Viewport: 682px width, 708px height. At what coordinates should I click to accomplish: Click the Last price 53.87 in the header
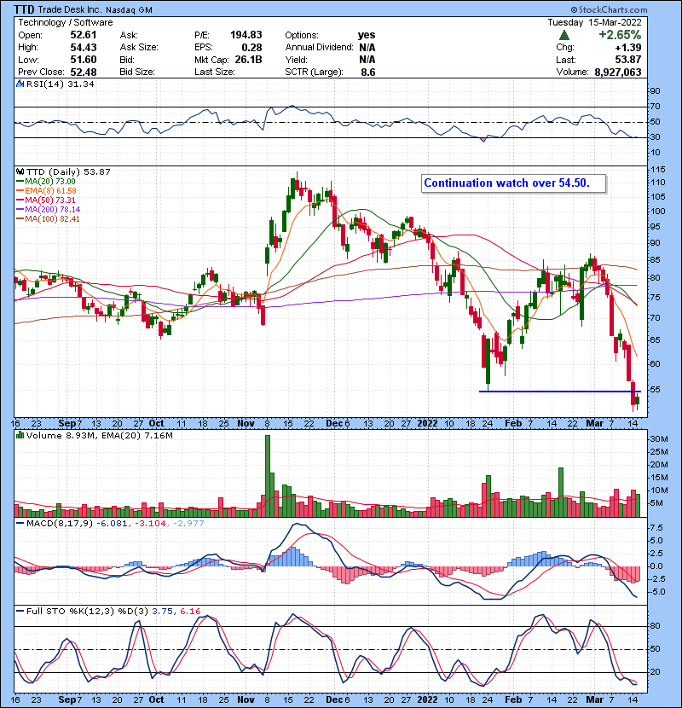tap(627, 60)
